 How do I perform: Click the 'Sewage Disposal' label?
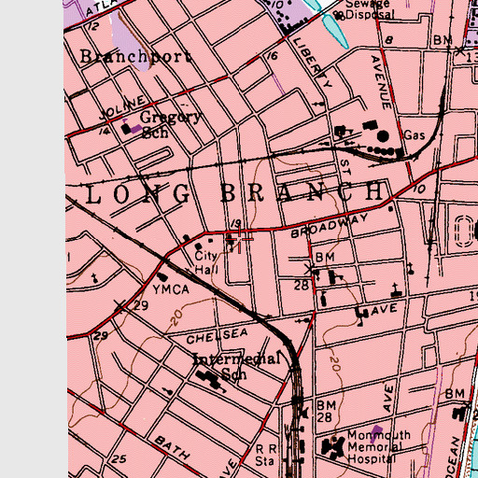point(370,9)
